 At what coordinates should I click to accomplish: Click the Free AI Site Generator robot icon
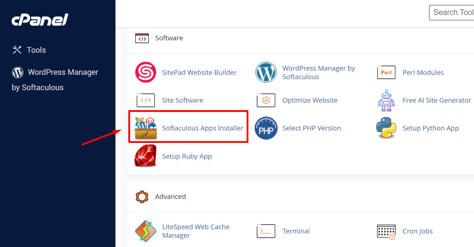point(386,100)
